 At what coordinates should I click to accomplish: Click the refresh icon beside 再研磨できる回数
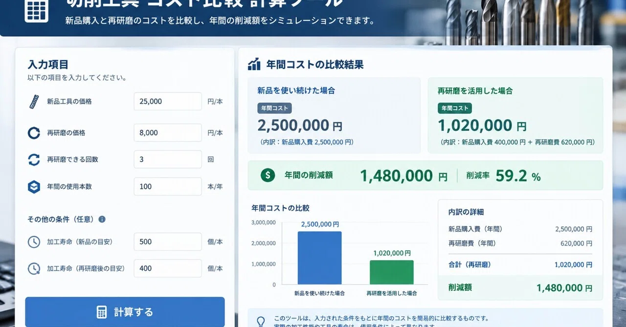(34, 160)
